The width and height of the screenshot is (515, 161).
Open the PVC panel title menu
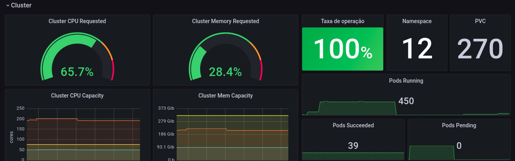pyautogui.click(x=480, y=21)
